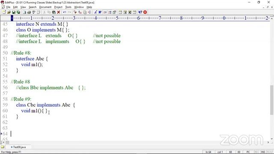Click the red X Delete icon
Image resolution: width=274 pixels, height=154 pixels.
[59, 12]
